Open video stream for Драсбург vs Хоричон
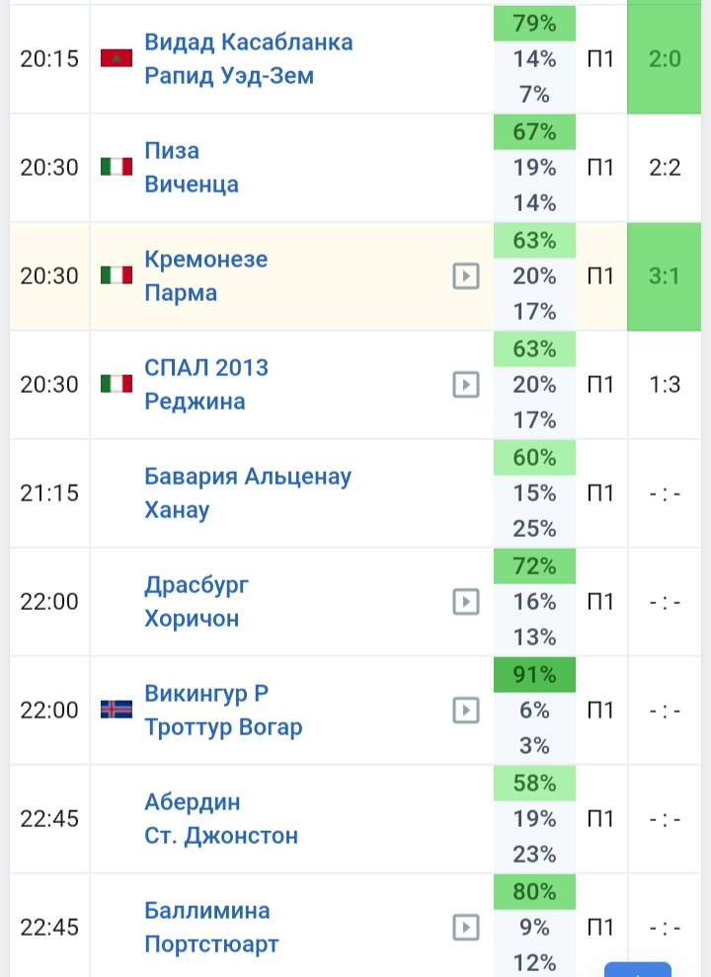Screen dimensions: 711x977 [x=465, y=602]
